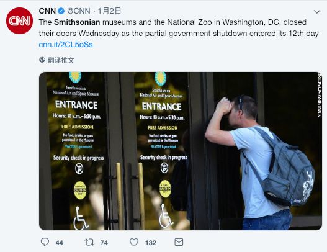327x252 pixels.
Task: Open the CNN display name profile
Action: click(x=47, y=11)
